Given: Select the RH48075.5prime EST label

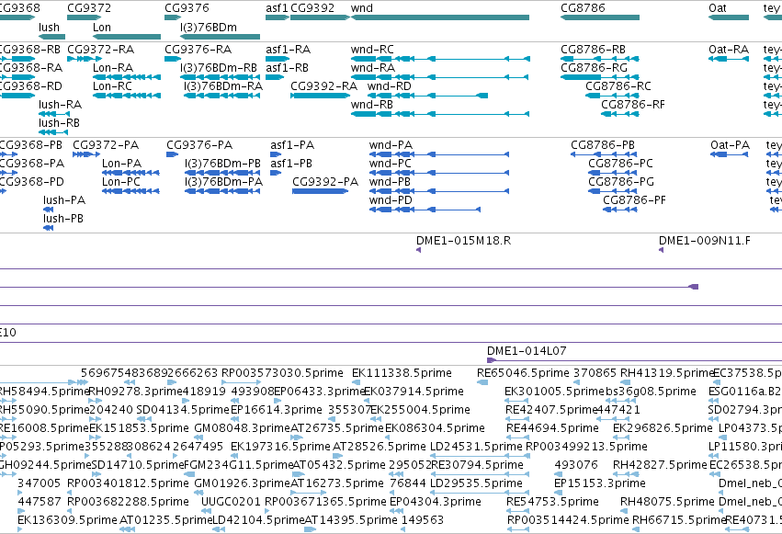Looking at the screenshot, I should coord(667,502).
